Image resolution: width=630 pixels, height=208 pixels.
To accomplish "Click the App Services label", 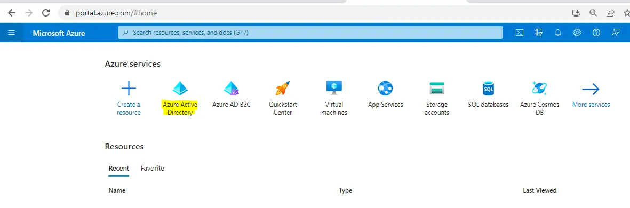I will coord(385,105).
